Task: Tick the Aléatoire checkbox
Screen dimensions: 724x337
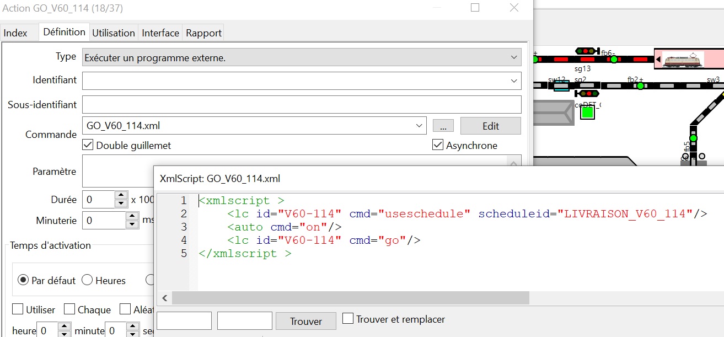Action: click(125, 309)
